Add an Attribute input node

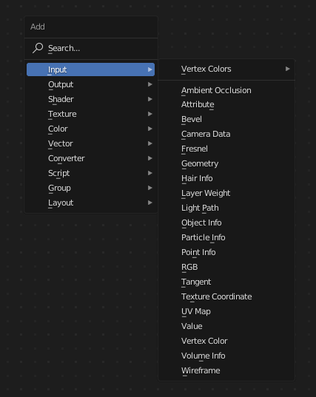[x=226, y=104]
